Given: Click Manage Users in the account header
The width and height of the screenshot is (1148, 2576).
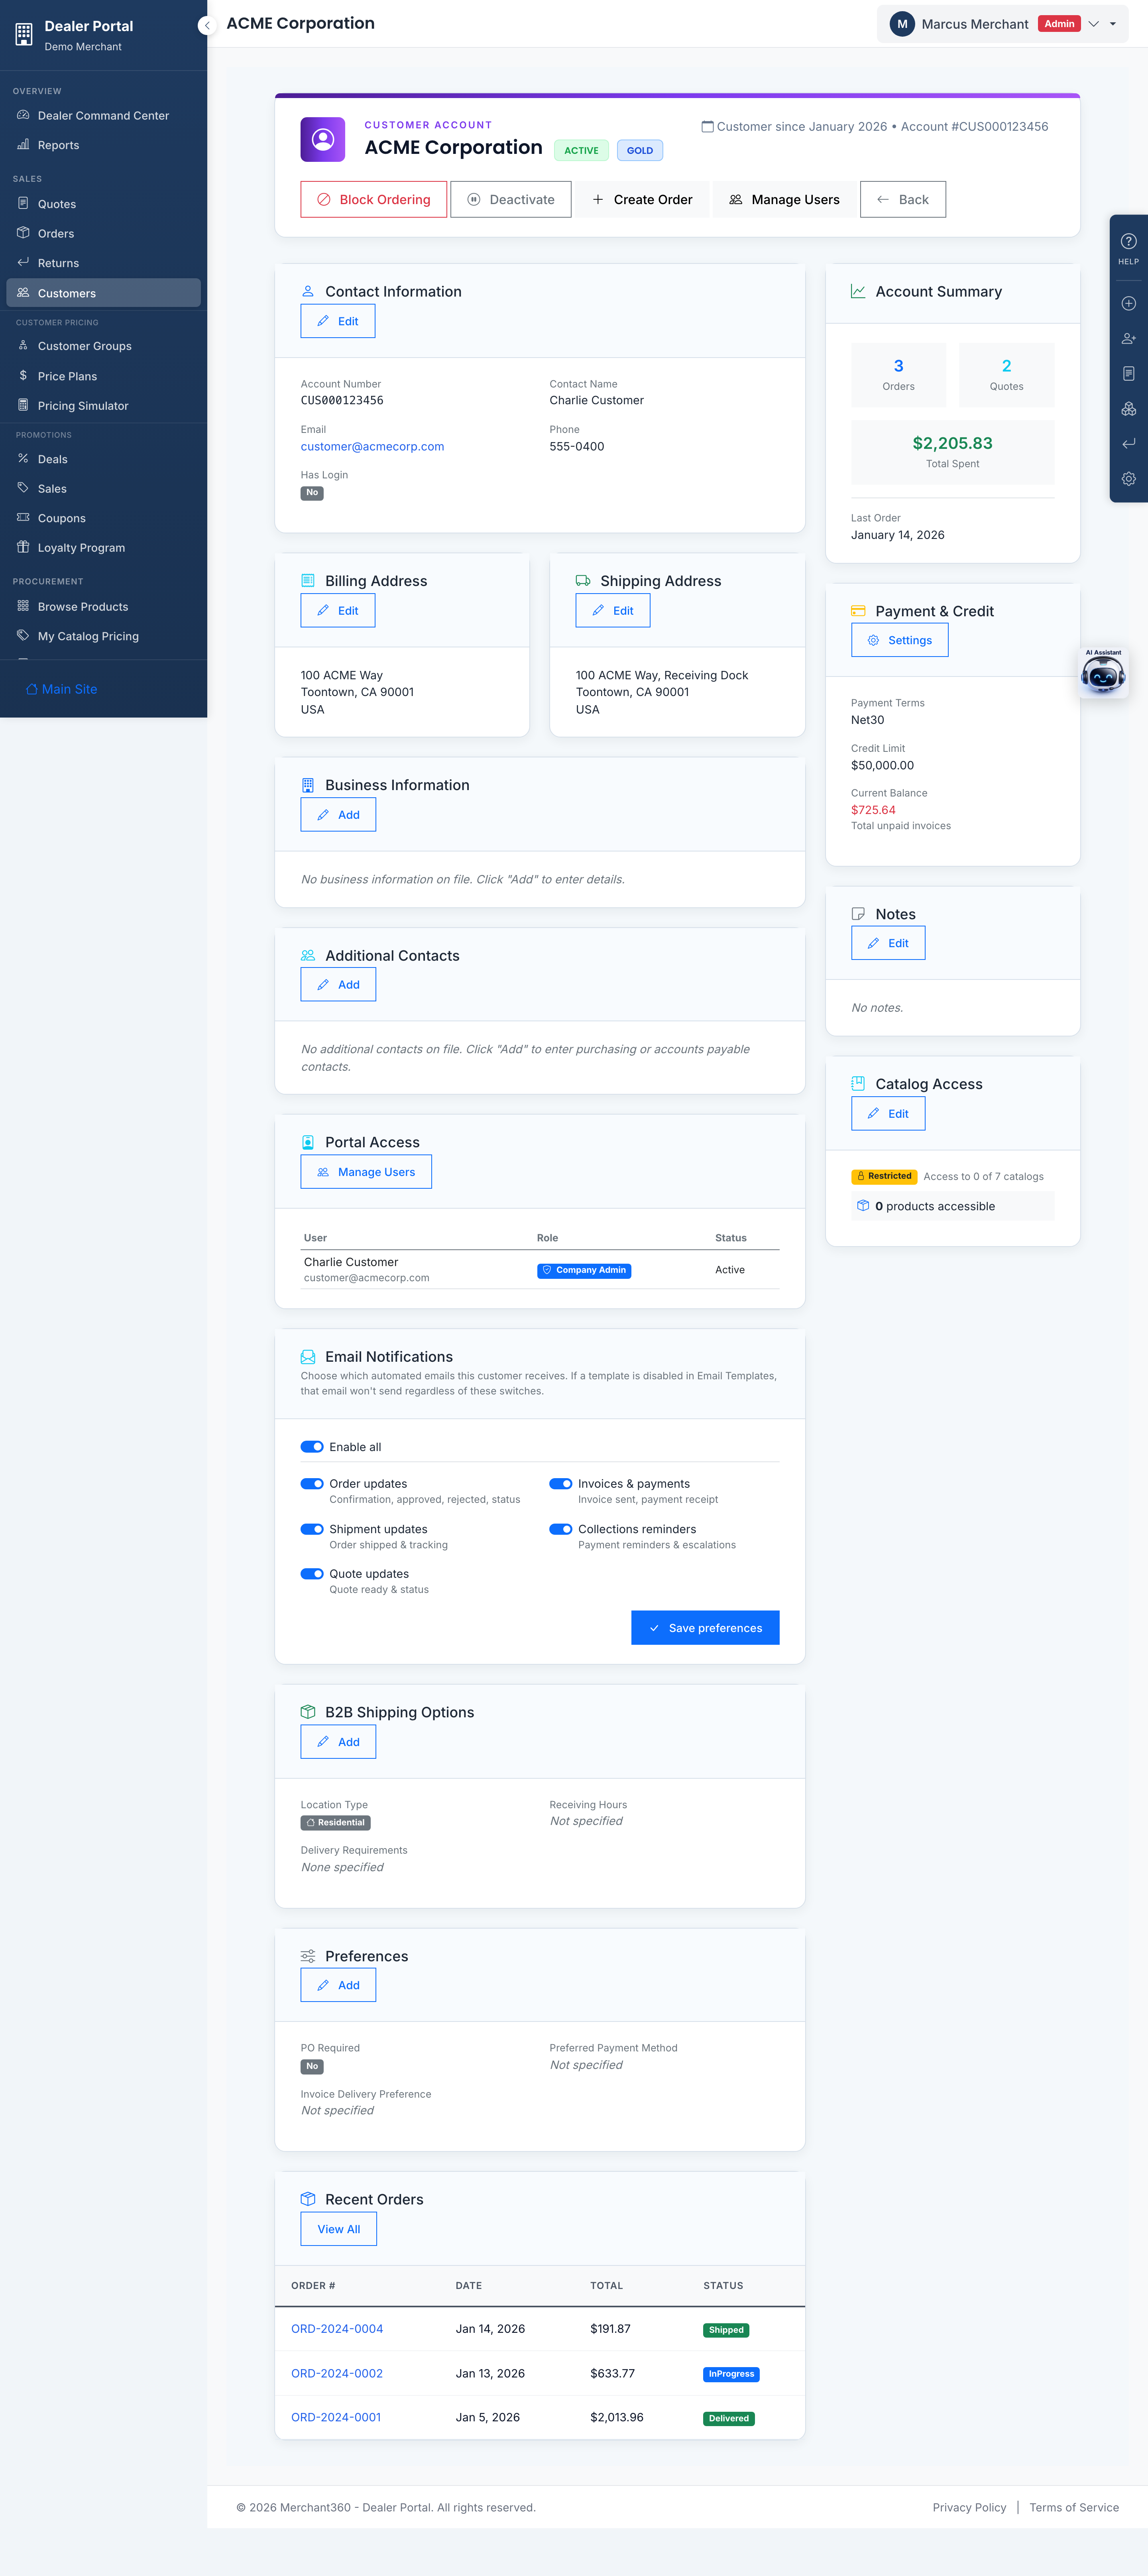Looking at the screenshot, I should click(x=784, y=199).
